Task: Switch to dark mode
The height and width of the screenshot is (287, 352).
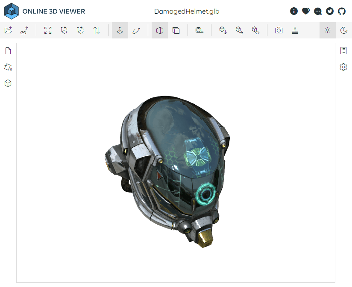Action: [x=343, y=30]
